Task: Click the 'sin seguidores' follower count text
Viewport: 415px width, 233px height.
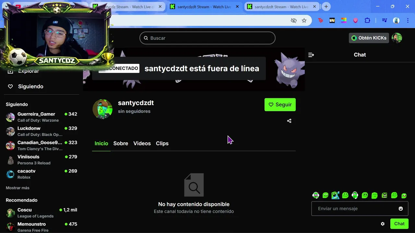Action: point(134,111)
